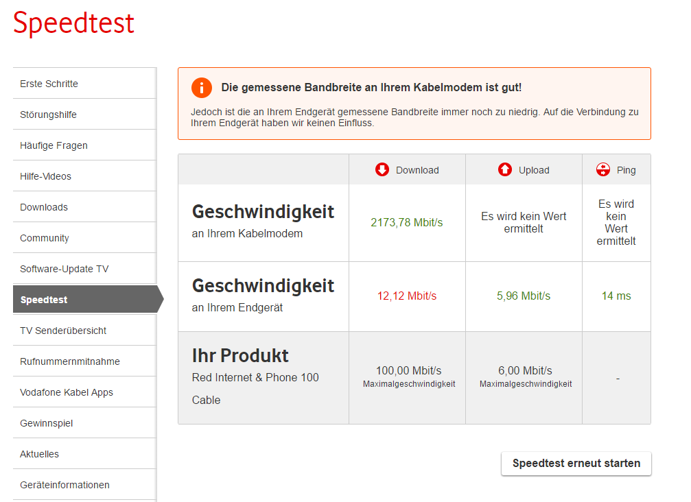Navigate to Downloads in sidebar
691x502 pixels.
click(x=44, y=207)
